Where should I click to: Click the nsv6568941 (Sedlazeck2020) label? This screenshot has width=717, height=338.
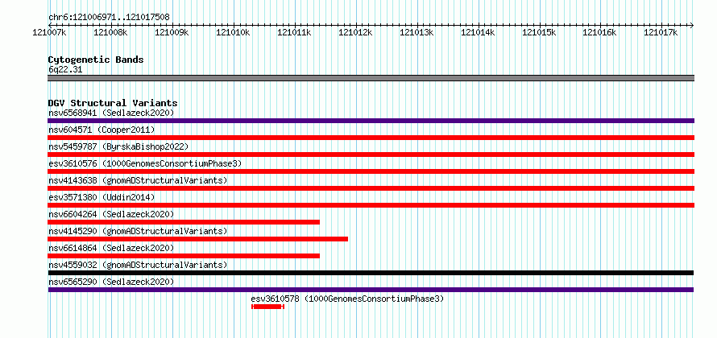tap(111, 113)
